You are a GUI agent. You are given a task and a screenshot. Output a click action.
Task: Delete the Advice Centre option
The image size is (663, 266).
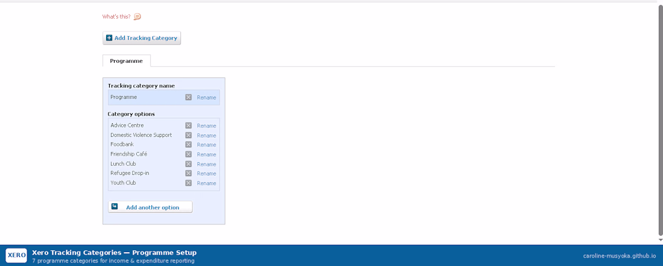(189, 125)
